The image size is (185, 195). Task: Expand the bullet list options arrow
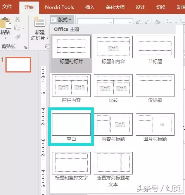(x=176, y=22)
